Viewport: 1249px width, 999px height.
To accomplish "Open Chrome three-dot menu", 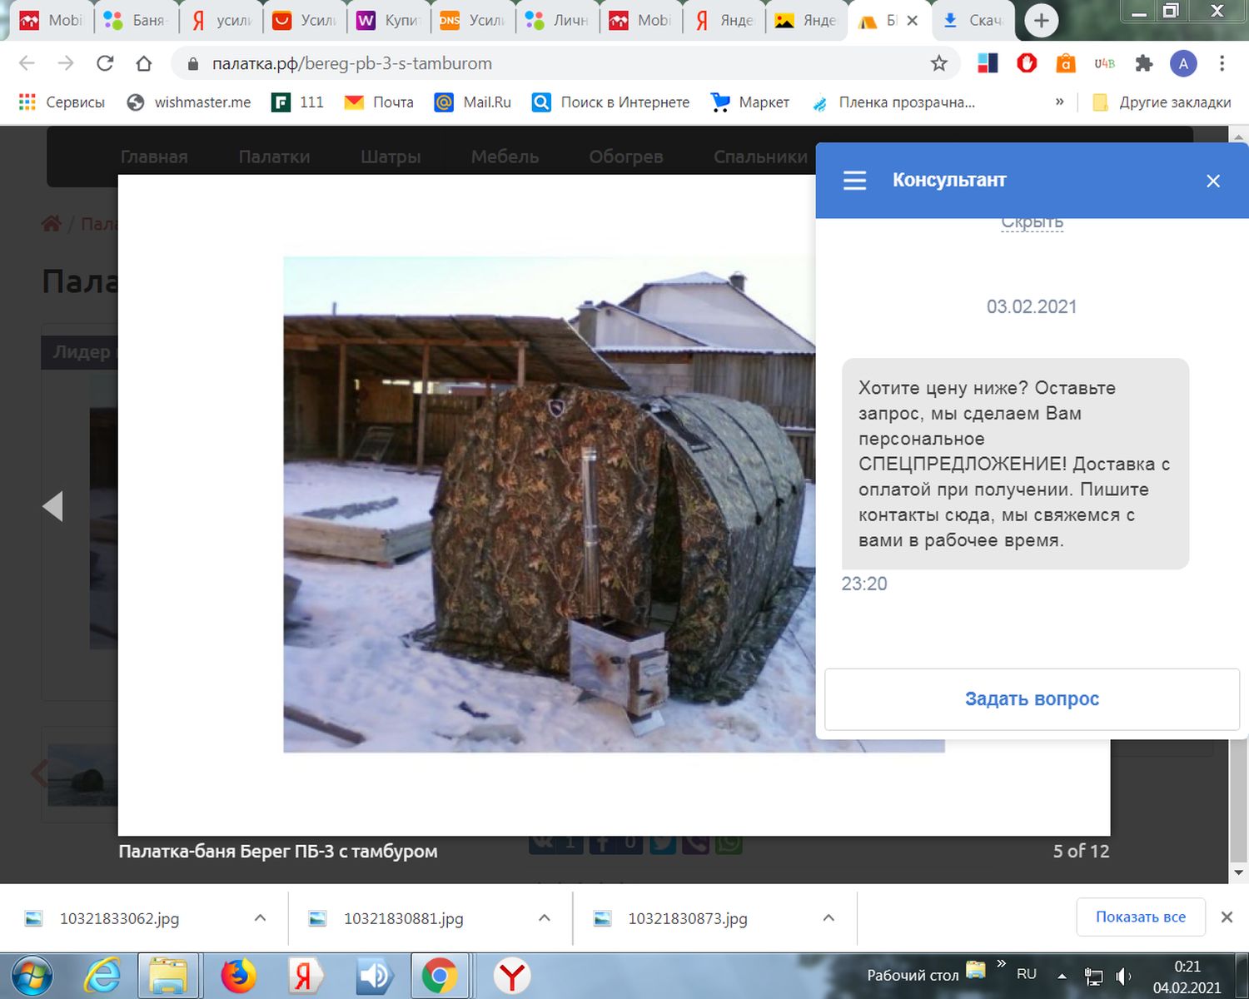I will 1222,63.
